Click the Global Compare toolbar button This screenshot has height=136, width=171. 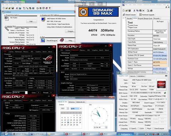[129, 15]
